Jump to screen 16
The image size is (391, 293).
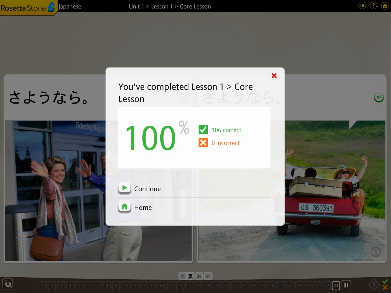coord(180,285)
